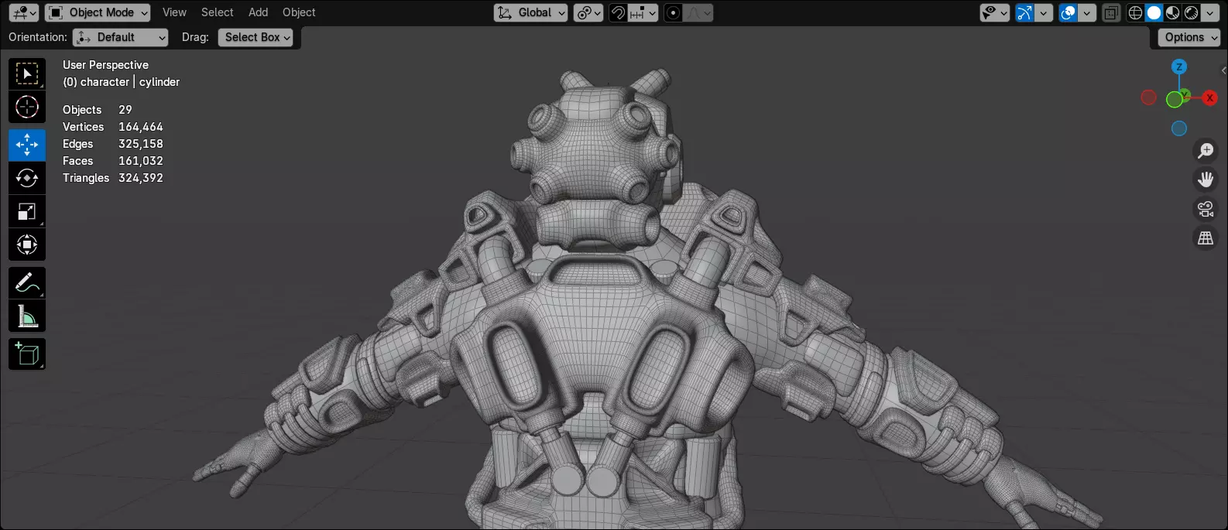
Task: Select the Move tool
Action: [x=27, y=145]
